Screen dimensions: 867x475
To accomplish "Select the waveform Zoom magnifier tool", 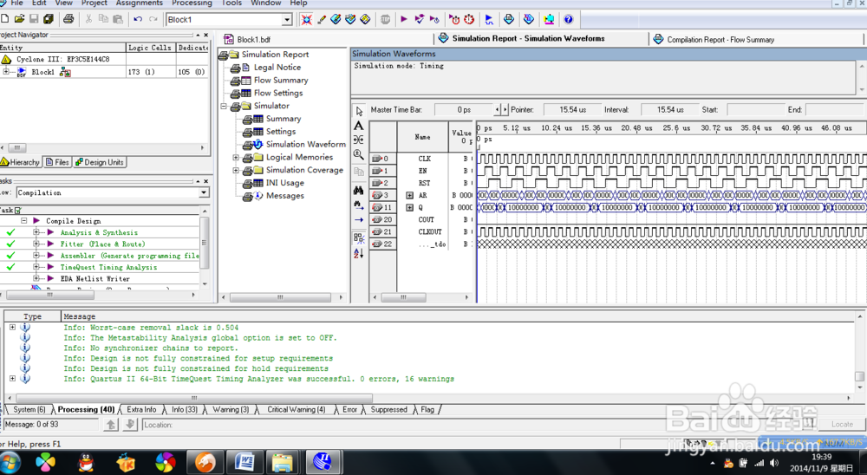I will pyautogui.click(x=359, y=155).
